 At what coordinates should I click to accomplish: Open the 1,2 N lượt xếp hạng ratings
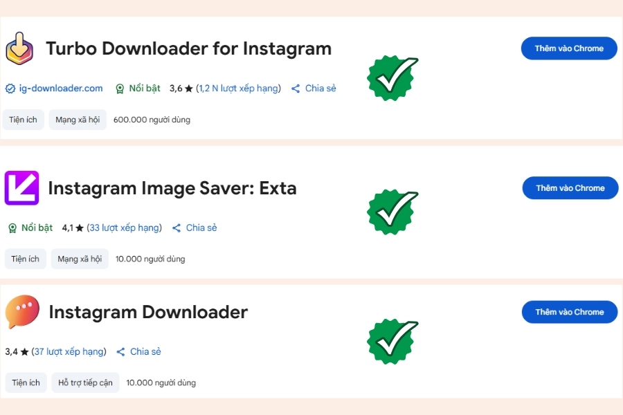tap(238, 88)
